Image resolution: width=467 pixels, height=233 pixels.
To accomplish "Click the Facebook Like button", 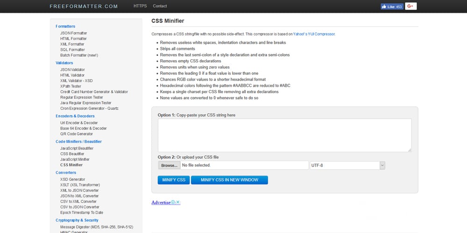I will pyautogui.click(x=391, y=7).
